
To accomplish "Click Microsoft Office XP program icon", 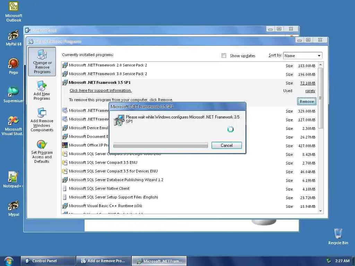I will pos(65,145).
